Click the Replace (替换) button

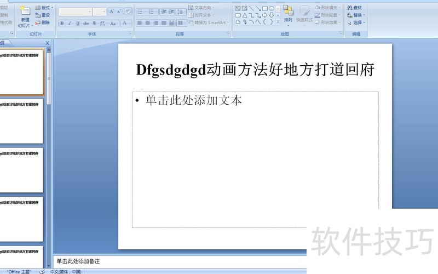click(x=356, y=15)
